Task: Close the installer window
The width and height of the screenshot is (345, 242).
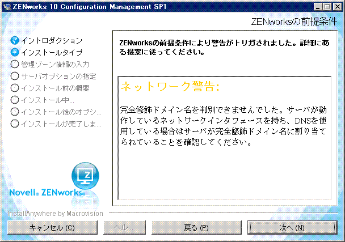Action: point(337,7)
